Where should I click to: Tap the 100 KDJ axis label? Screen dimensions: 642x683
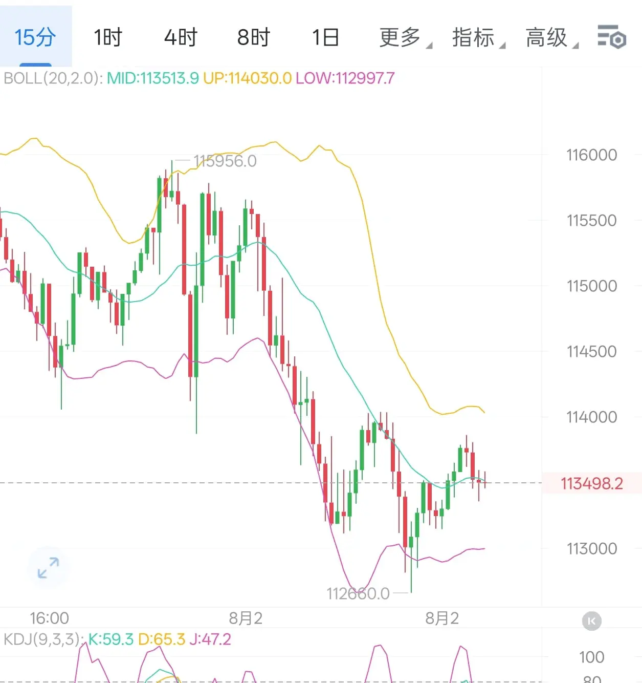pyautogui.click(x=591, y=657)
